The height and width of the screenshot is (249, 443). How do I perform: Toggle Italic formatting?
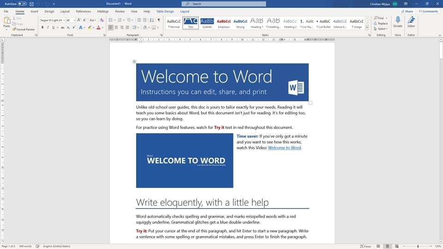(48, 28)
